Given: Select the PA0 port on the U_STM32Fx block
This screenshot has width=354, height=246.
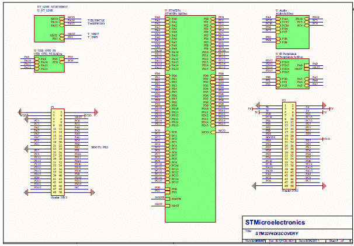Looking at the screenshot, I should (x=168, y=19).
